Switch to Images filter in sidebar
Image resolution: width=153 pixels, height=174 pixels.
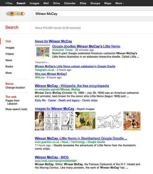pos(10,48)
